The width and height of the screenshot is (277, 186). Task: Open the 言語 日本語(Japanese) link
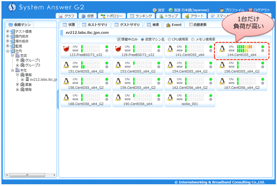click(x=189, y=10)
